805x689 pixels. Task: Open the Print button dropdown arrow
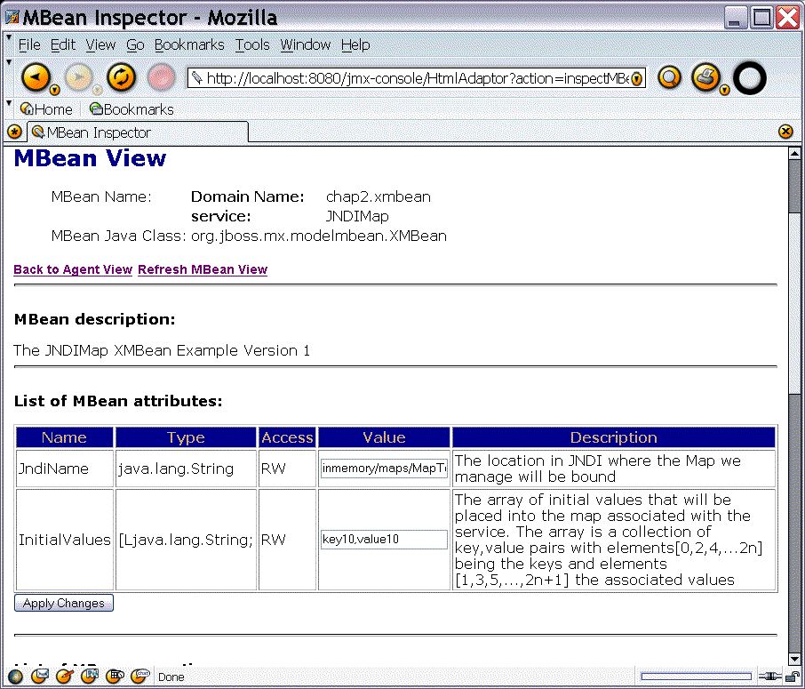pyautogui.click(x=724, y=90)
